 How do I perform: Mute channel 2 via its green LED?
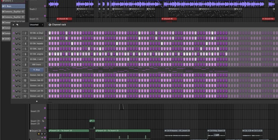[x=14, y=33]
